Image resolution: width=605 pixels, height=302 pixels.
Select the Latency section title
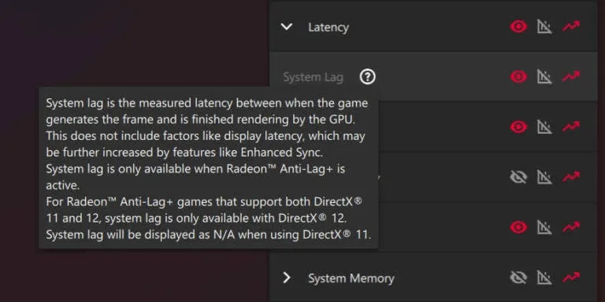click(x=328, y=28)
